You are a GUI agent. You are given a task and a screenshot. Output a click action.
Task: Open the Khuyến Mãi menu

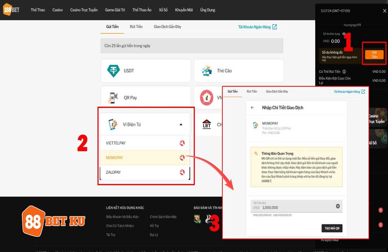coord(184,10)
